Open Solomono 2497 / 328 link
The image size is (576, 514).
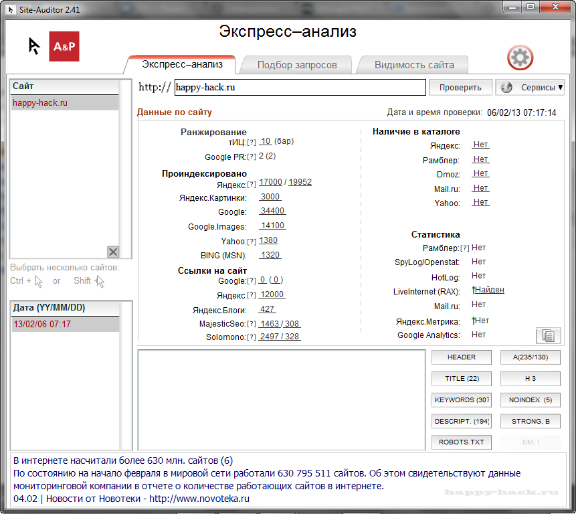[x=280, y=337]
